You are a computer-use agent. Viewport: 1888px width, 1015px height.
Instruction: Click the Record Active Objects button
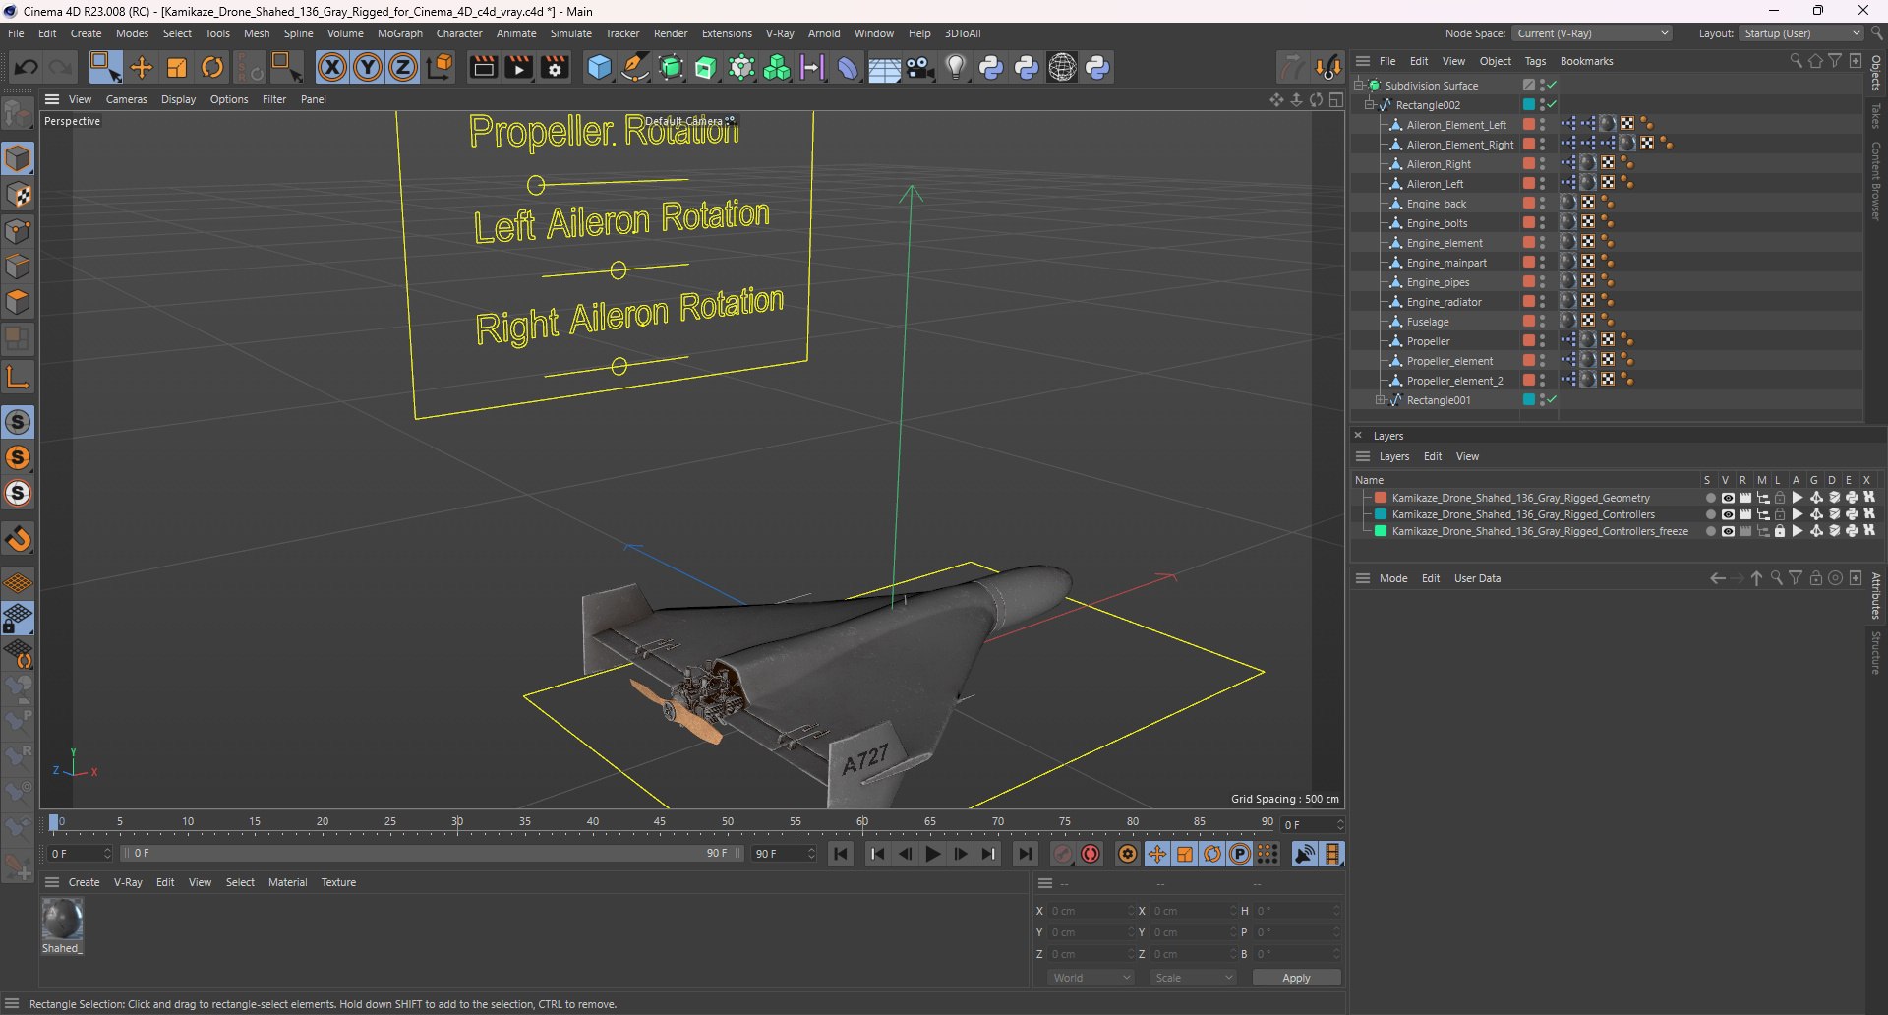[1063, 854]
